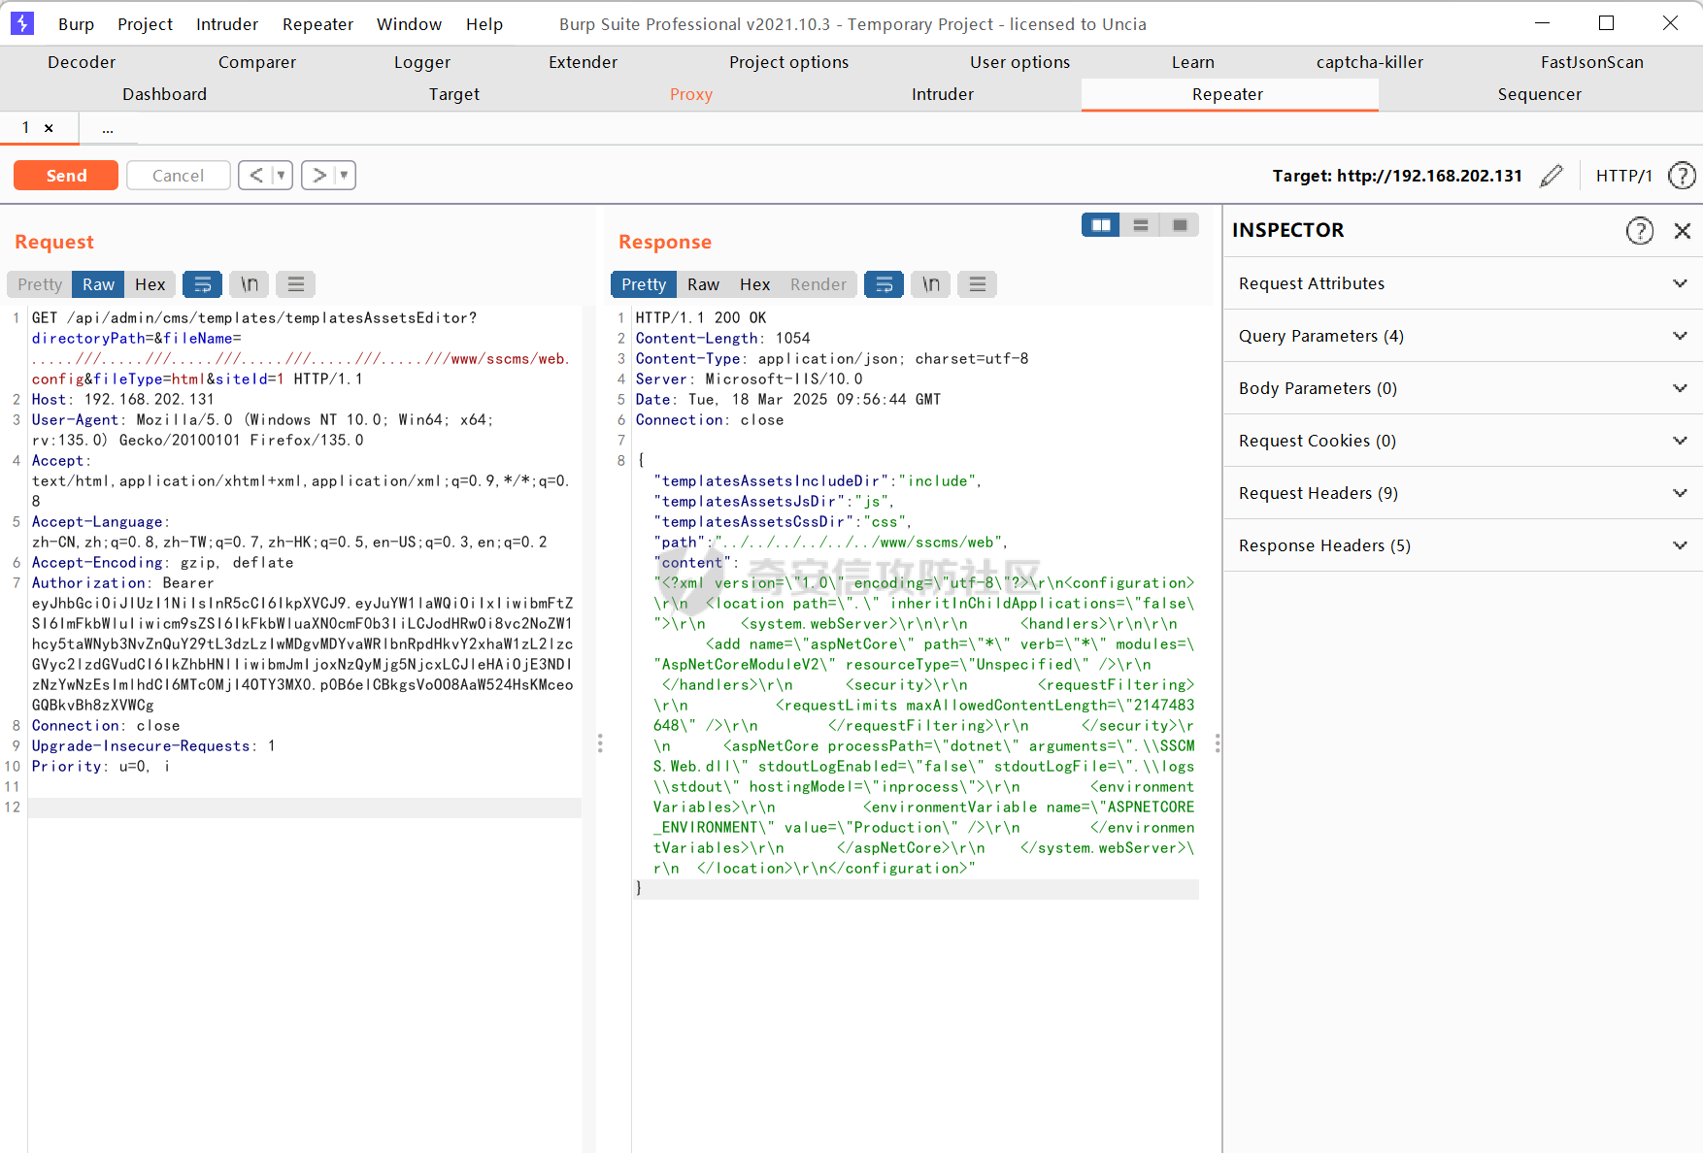Toggle request word wrap icon

(203, 284)
